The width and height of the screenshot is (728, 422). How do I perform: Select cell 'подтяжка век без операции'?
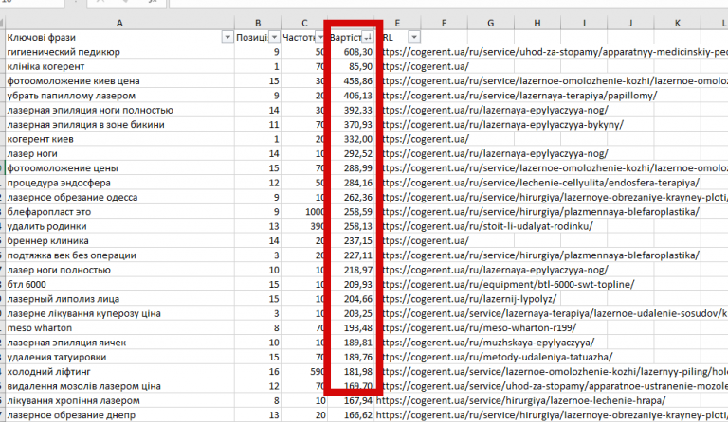[x=119, y=255]
